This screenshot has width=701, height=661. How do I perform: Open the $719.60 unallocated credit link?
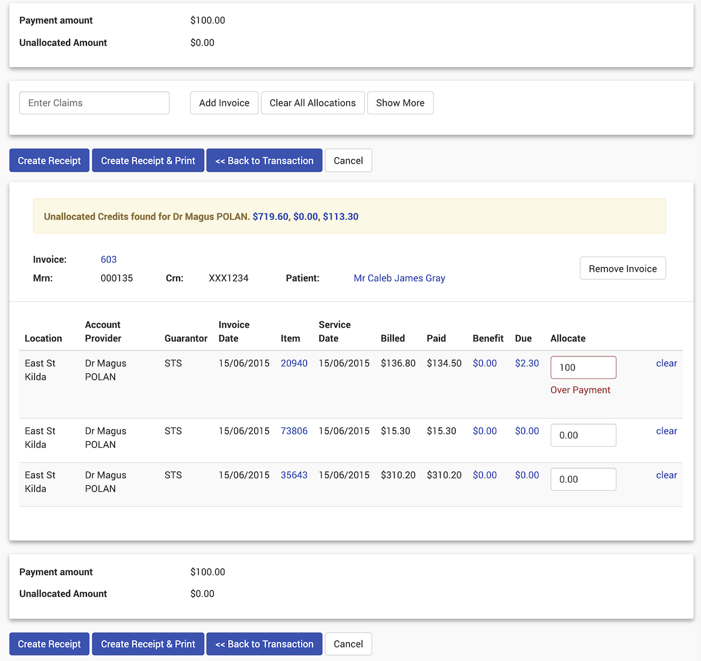pos(270,217)
